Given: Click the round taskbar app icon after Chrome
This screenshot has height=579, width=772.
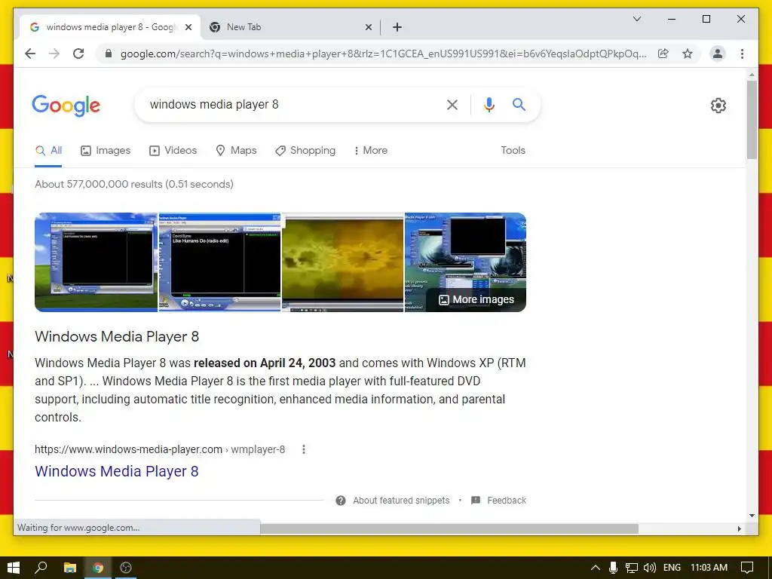Looking at the screenshot, I should pyautogui.click(x=126, y=568).
